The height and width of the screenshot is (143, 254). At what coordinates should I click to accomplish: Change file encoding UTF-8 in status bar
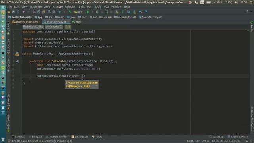pos(206,141)
